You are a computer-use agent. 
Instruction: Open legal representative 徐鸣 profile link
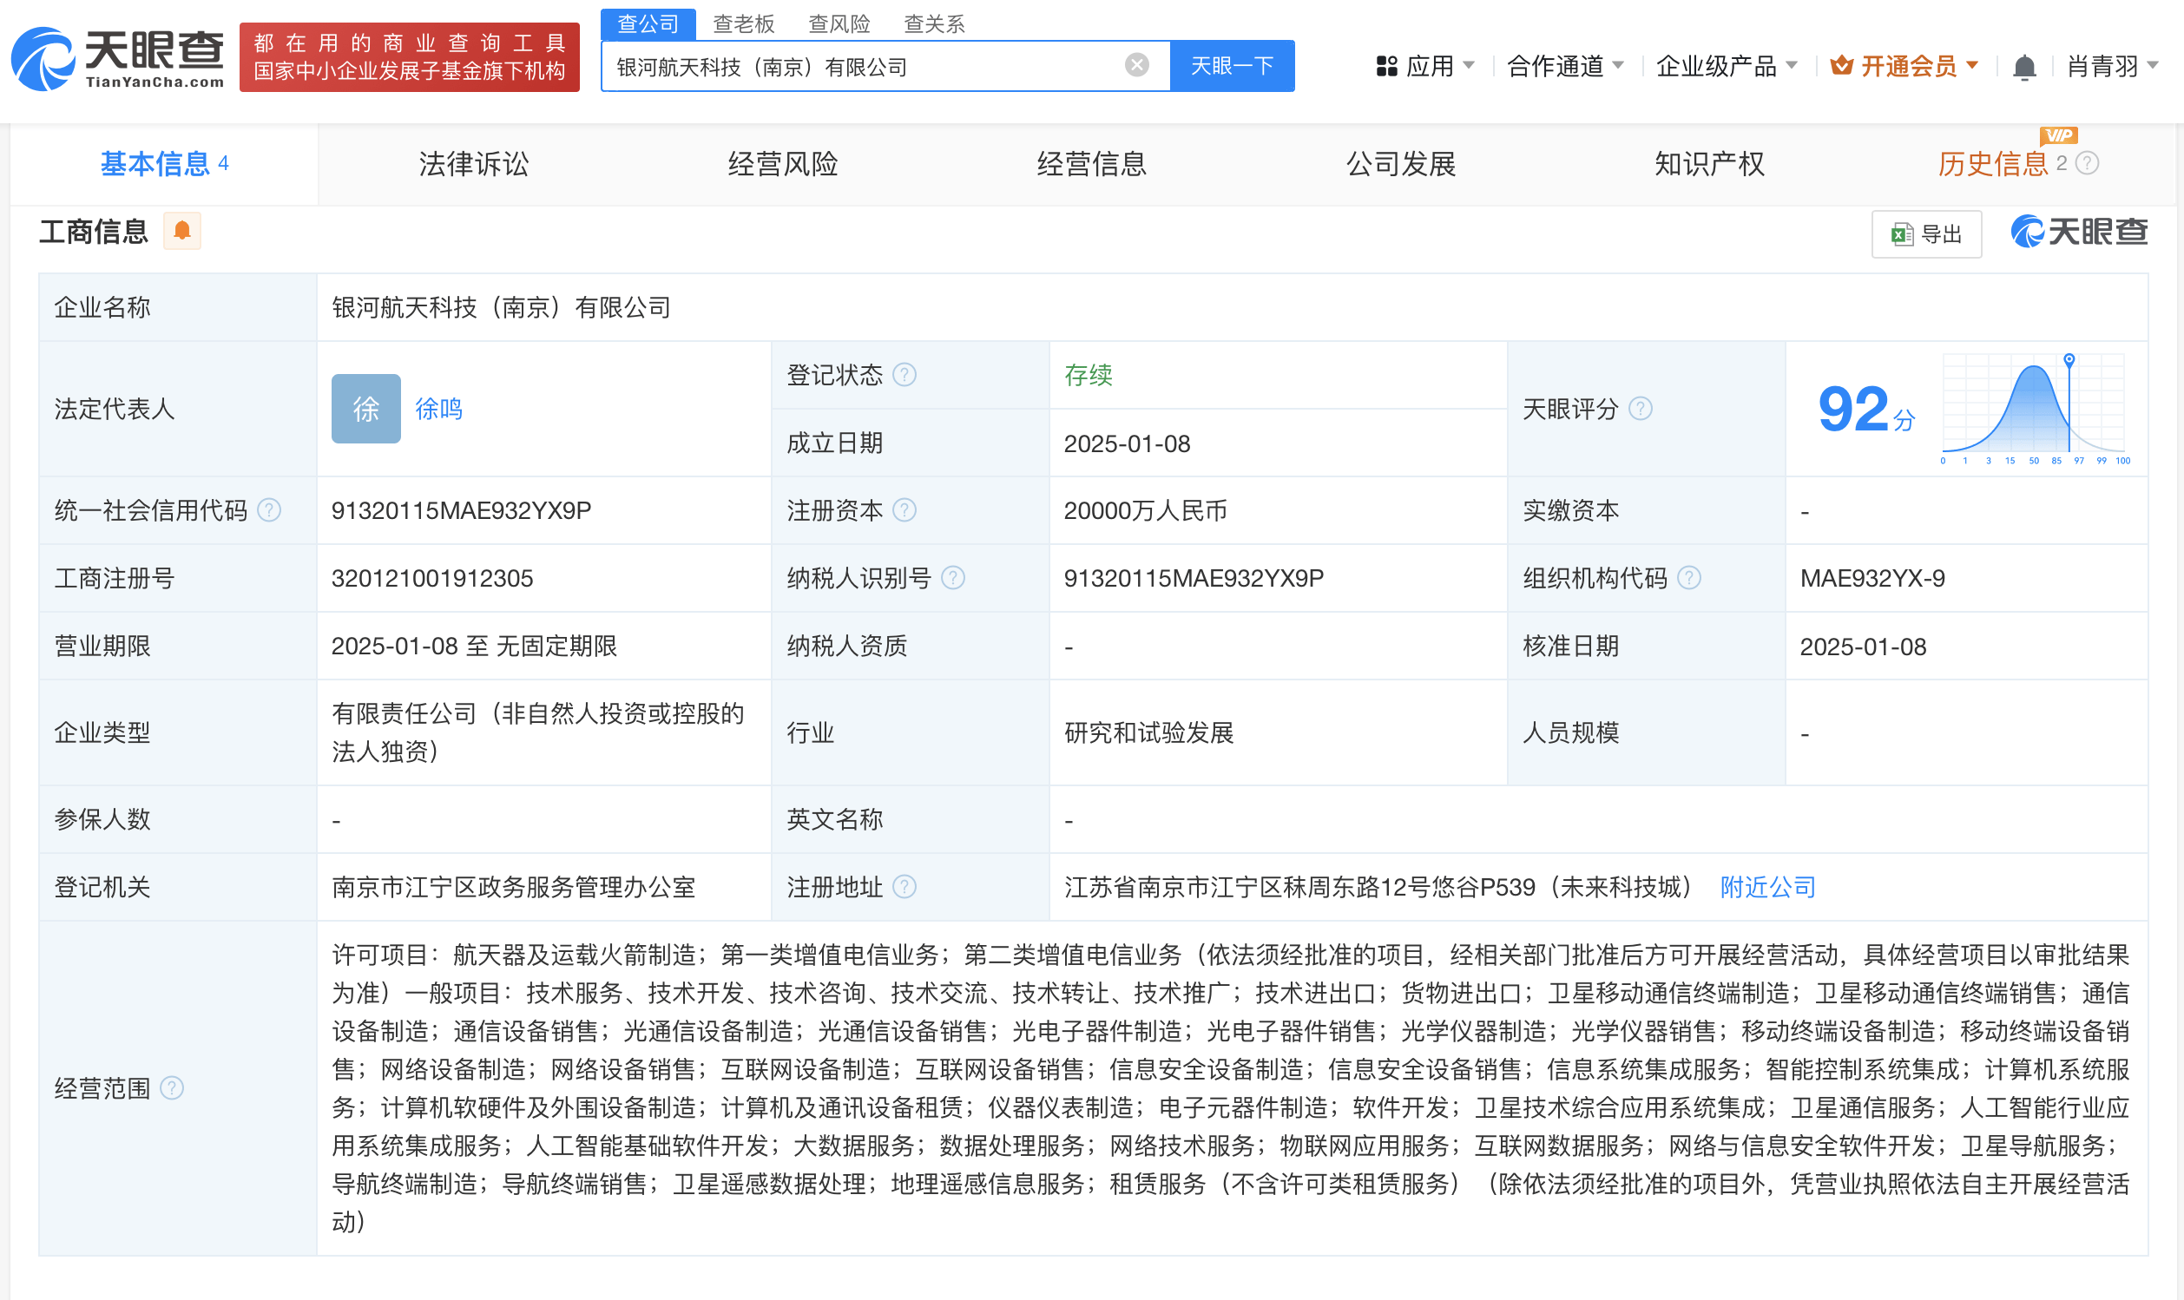[440, 408]
